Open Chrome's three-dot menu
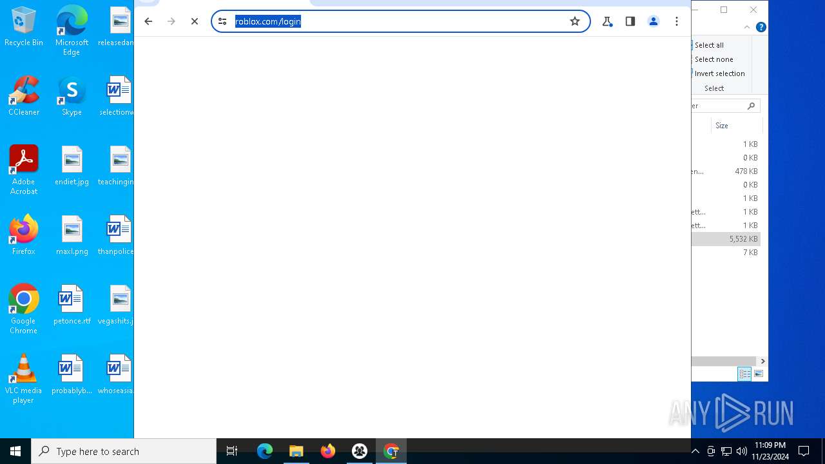The image size is (825, 464). pos(677,21)
